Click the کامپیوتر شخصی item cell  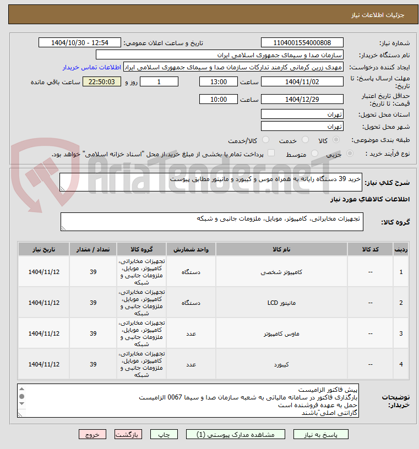tap(281, 272)
